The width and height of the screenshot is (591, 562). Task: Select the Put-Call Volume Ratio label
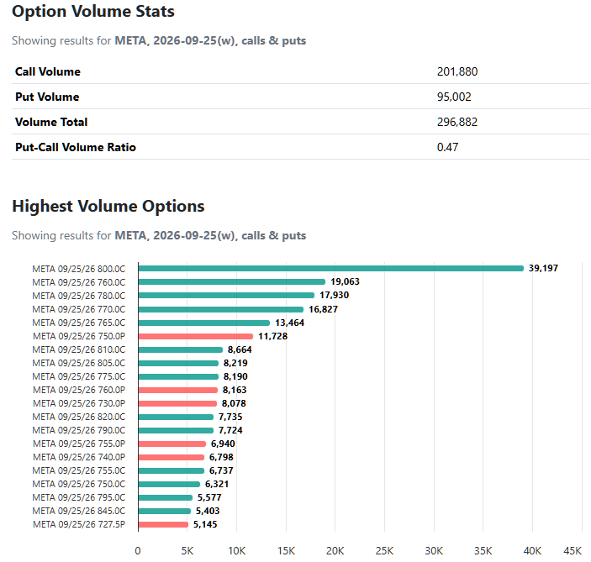76,147
